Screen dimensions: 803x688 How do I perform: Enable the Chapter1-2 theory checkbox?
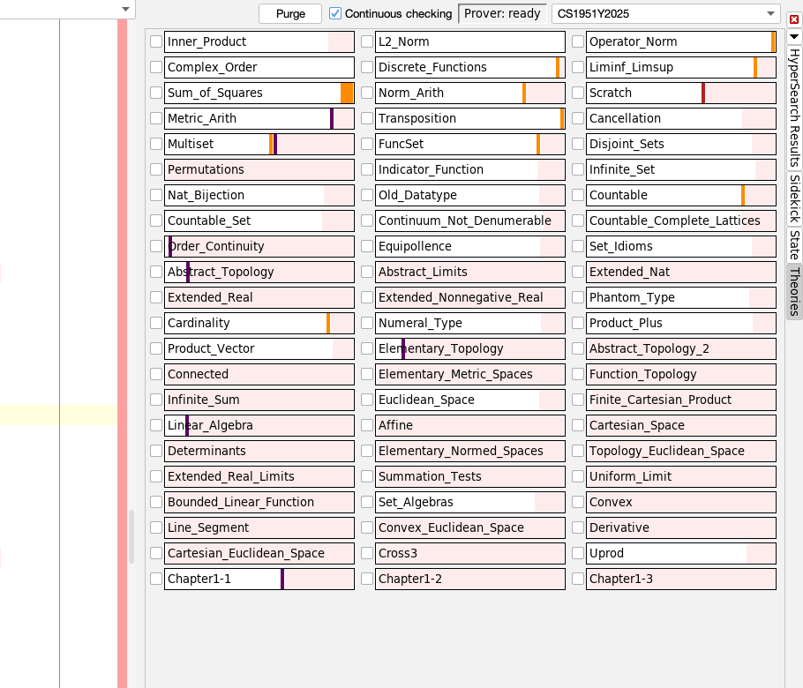367,579
